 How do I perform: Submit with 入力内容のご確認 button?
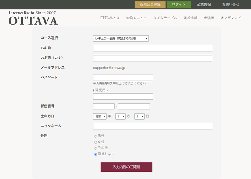126,167
